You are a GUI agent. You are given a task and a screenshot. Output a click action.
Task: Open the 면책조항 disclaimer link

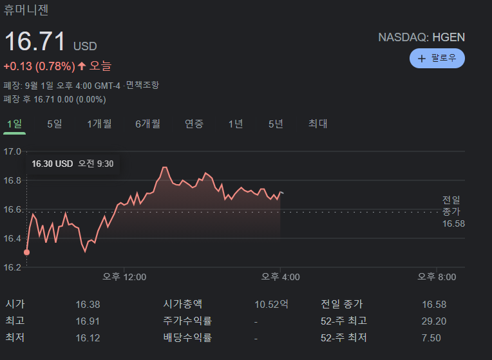pyautogui.click(x=142, y=85)
